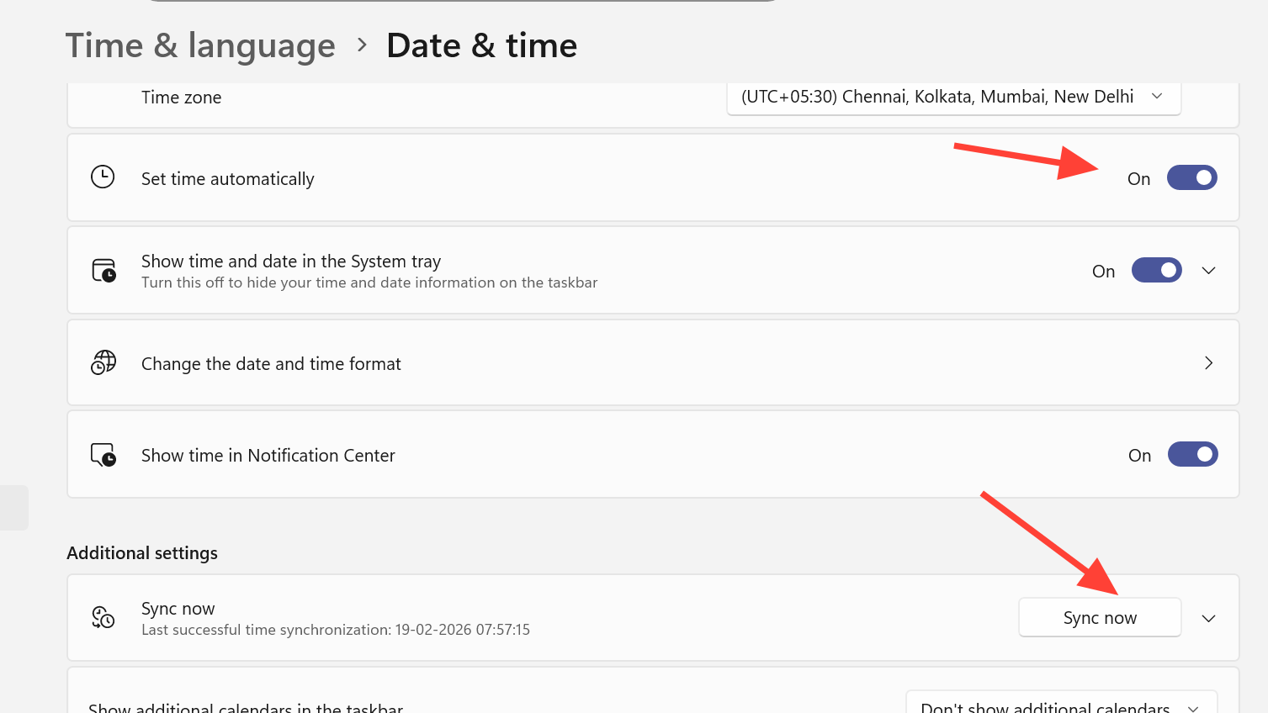Toggle Show time in Notification Center off
The width and height of the screenshot is (1268, 713).
pyautogui.click(x=1192, y=454)
